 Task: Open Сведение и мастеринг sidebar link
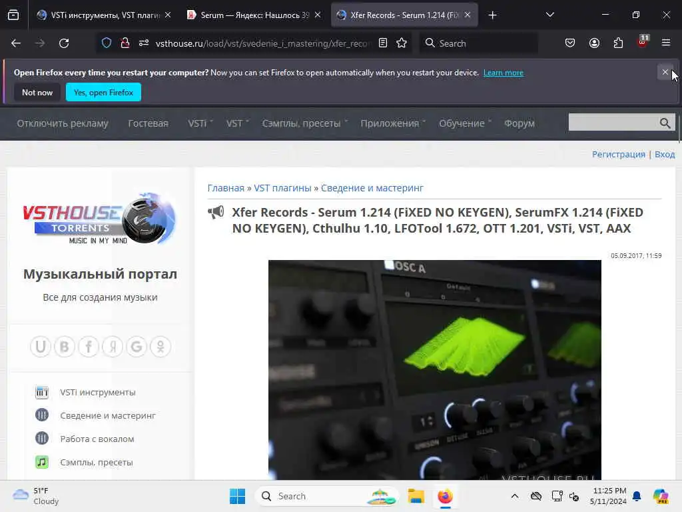coord(108,415)
